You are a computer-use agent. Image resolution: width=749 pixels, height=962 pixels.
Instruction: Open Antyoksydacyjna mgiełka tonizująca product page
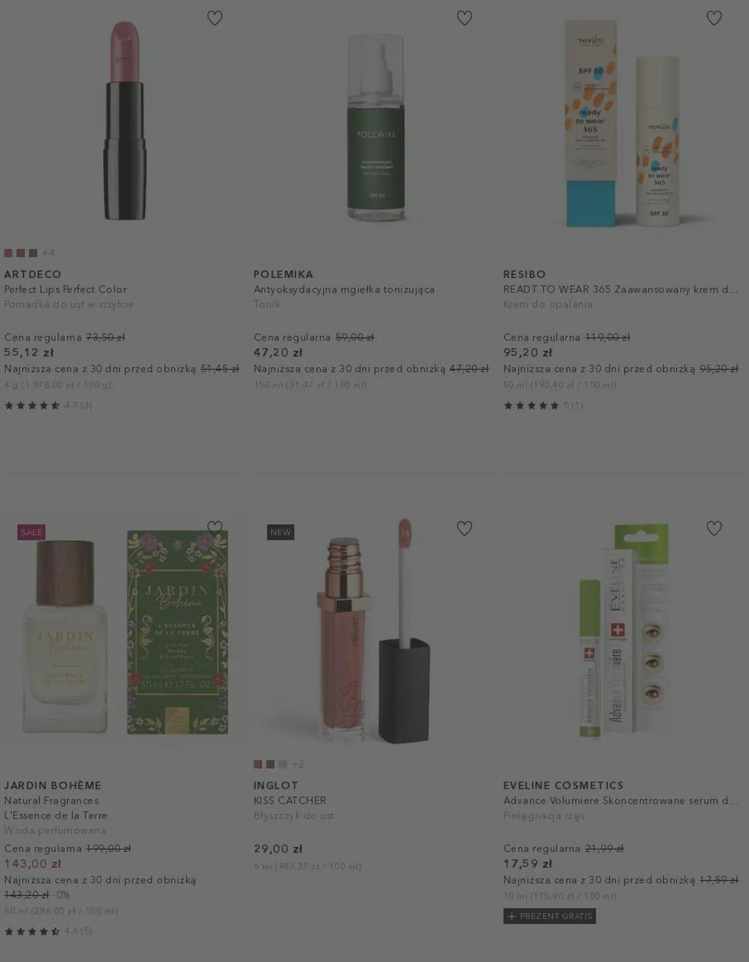click(x=344, y=289)
